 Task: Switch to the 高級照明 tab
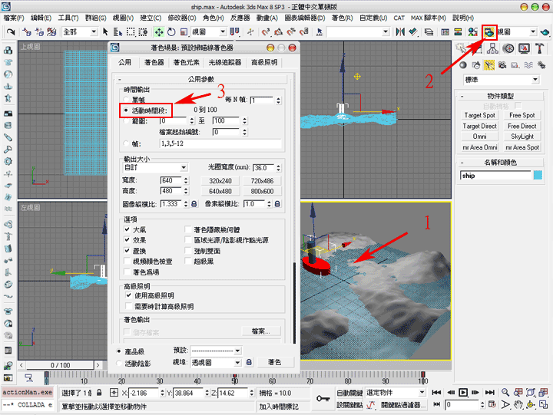pyautogui.click(x=264, y=62)
